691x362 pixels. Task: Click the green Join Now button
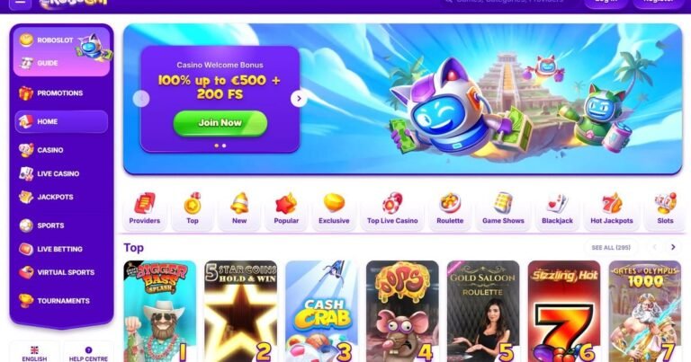[x=220, y=123]
